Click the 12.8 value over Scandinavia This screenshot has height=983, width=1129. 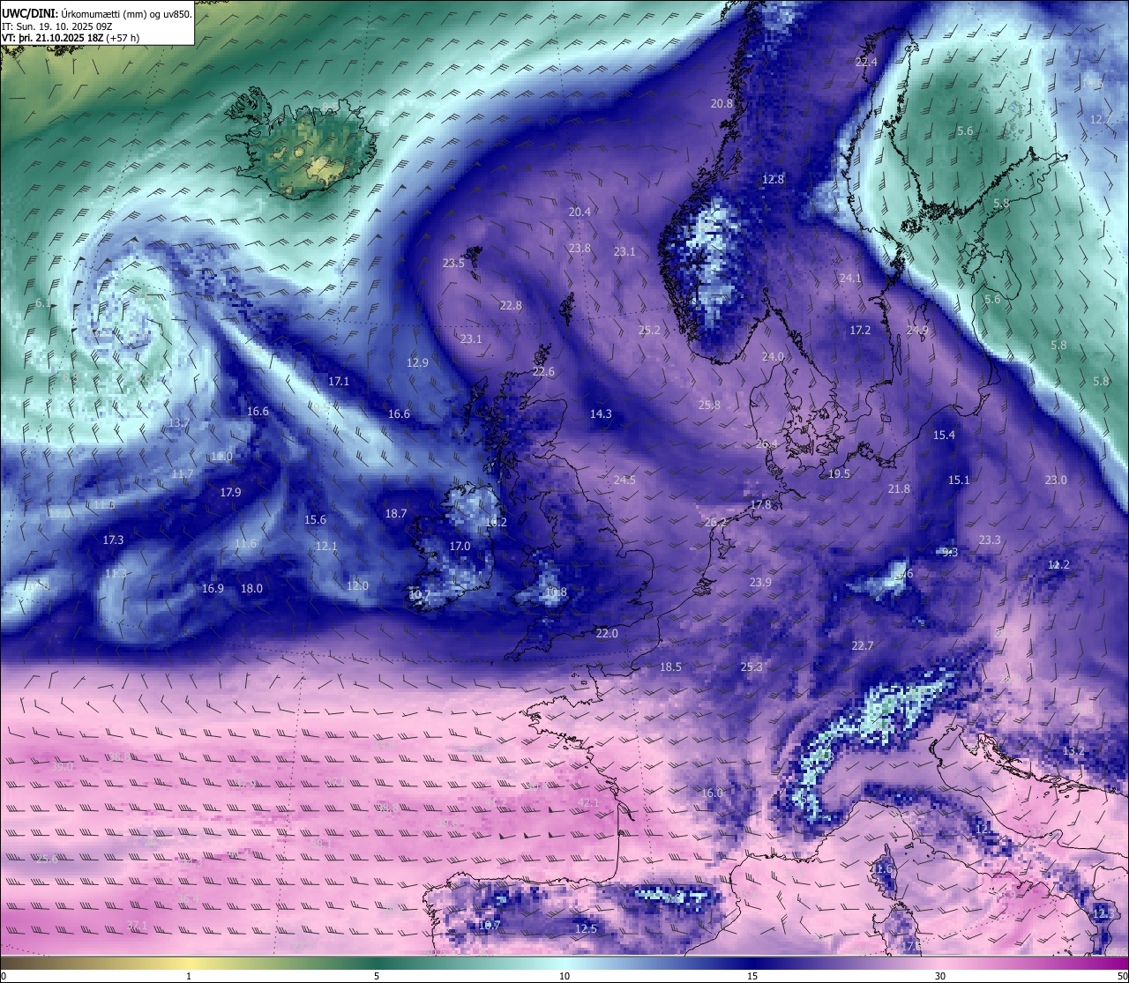point(773,179)
